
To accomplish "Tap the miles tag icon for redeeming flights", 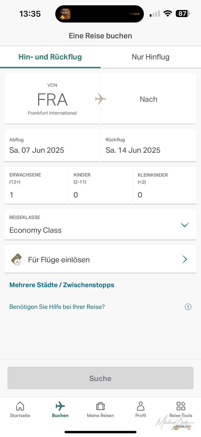I will coord(16,259).
